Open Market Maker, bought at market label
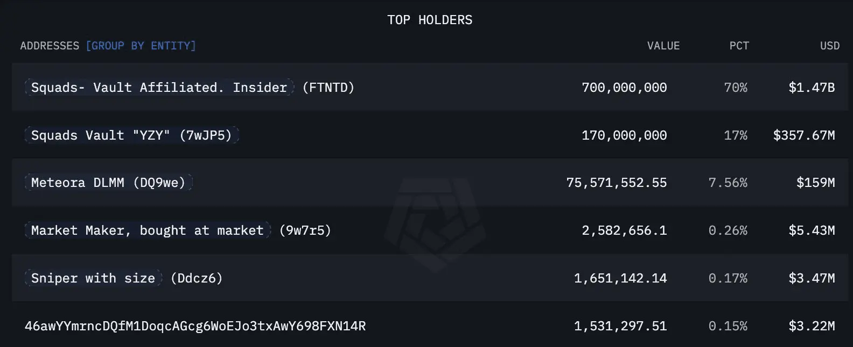The width and height of the screenshot is (853, 347). pos(148,230)
